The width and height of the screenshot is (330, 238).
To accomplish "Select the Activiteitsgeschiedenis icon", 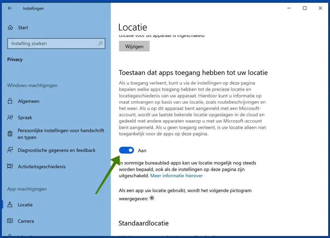I will coord(10,166).
